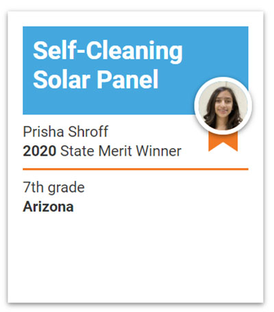Viewport: 274px width, 312px height.
Task: Click the circular profile photo
Action: [x=223, y=106]
